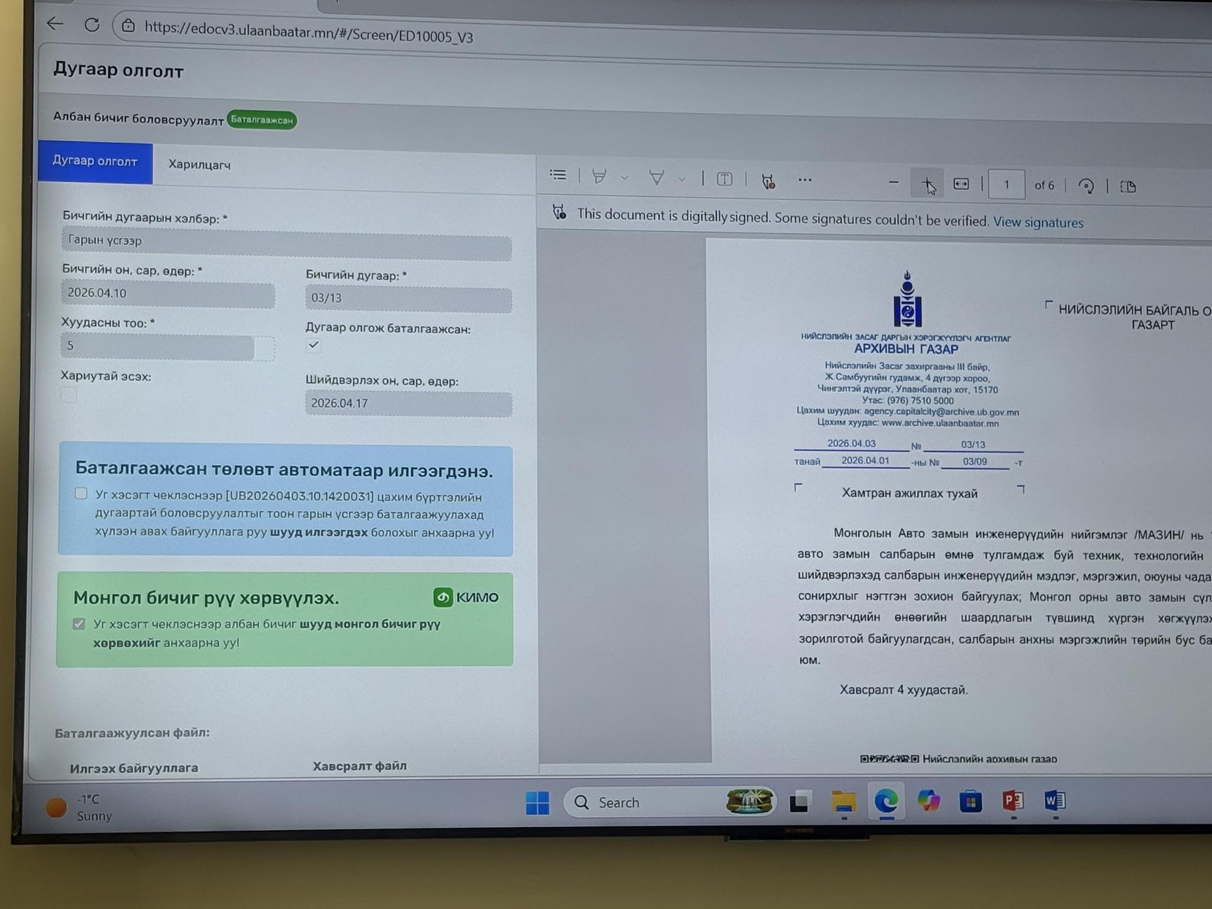This screenshot has height=909, width=1212.
Task: Switch to the Харилцагч tab
Action: coord(199,165)
